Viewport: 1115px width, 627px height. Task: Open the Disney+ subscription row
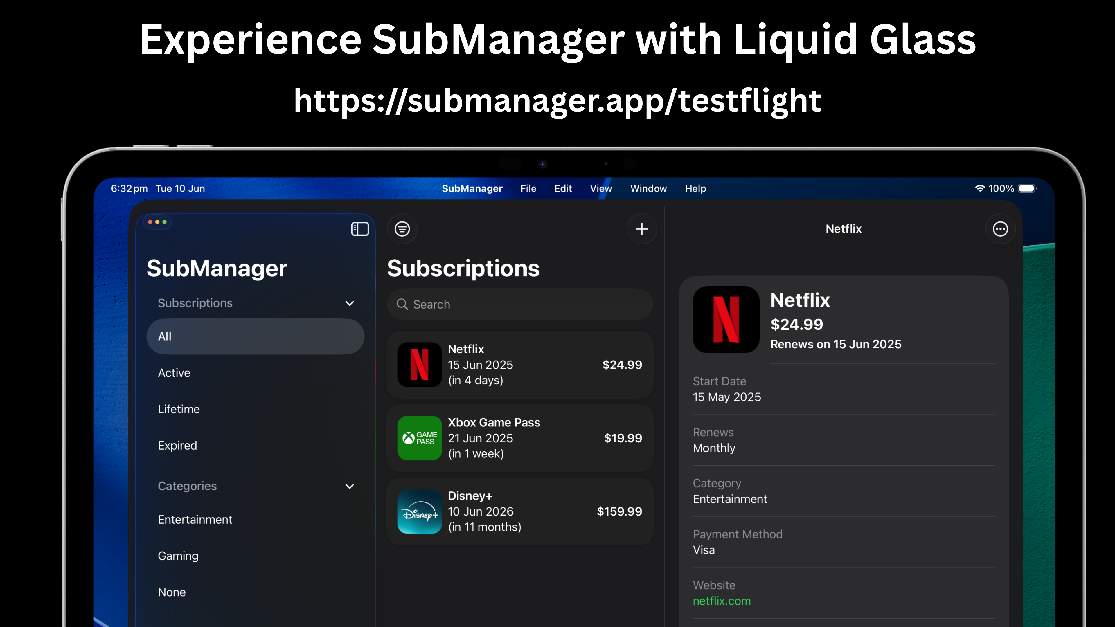pos(520,511)
